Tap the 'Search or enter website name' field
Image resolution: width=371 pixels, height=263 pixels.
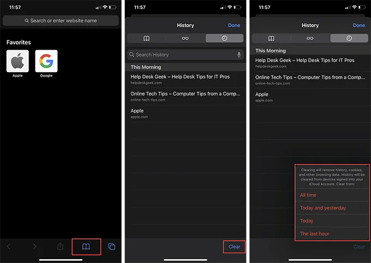(x=61, y=21)
